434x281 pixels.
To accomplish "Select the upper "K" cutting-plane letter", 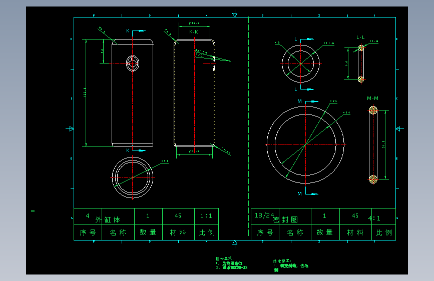I will point(128,30).
